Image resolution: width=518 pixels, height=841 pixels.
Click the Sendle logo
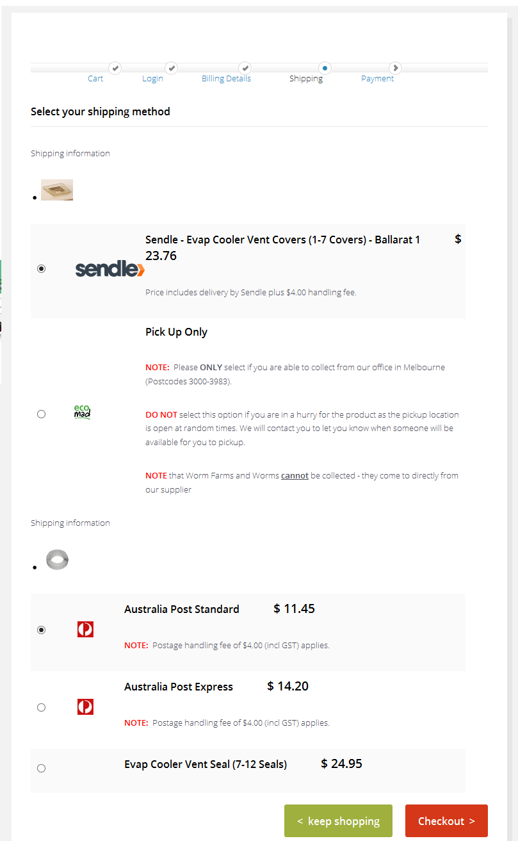click(109, 269)
